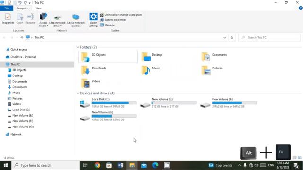303x170 pixels.
Task: Collapse the Folders (7) group
Action: tap(78, 47)
